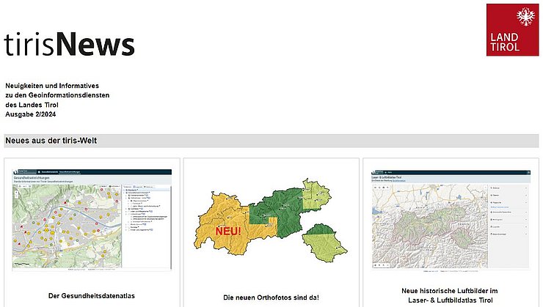This screenshot has width=543, height=307.
Task: Click the red 'NEU!' label on map
Action: (228, 232)
